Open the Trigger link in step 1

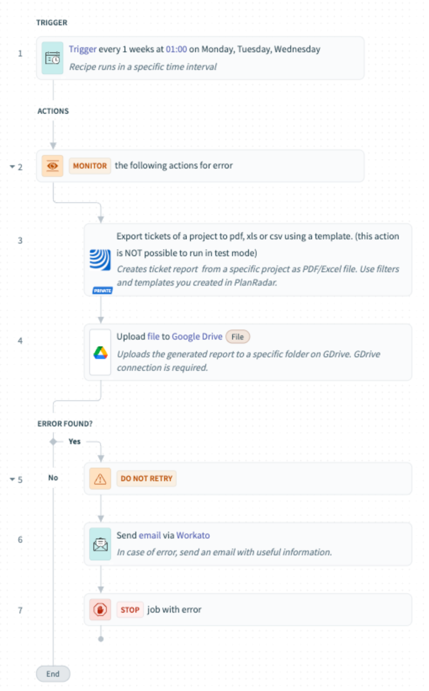coord(82,49)
